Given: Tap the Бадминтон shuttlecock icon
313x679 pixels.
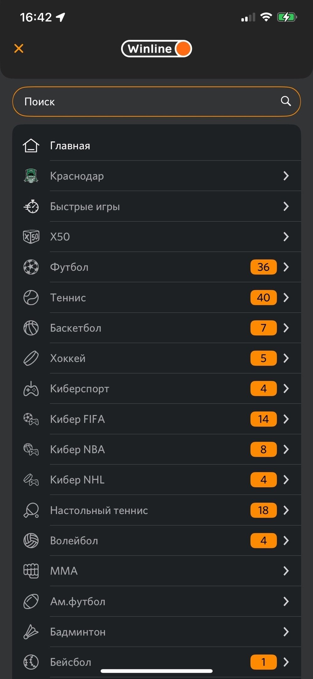Looking at the screenshot, I should coord(31,632).
